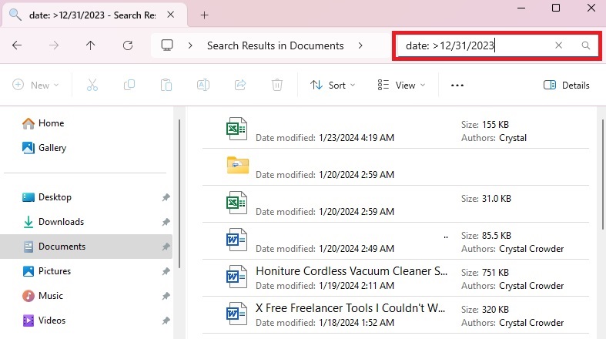Screen dimensions: 606x339
Task: Click the search results tab
Action: click(x=95, y=15)
